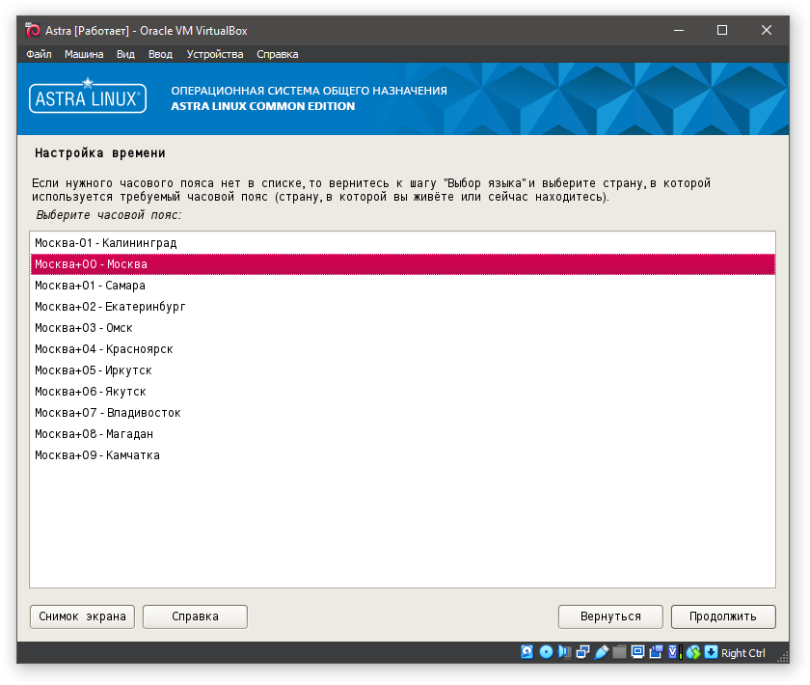Click the USB devices status icon

602,652
